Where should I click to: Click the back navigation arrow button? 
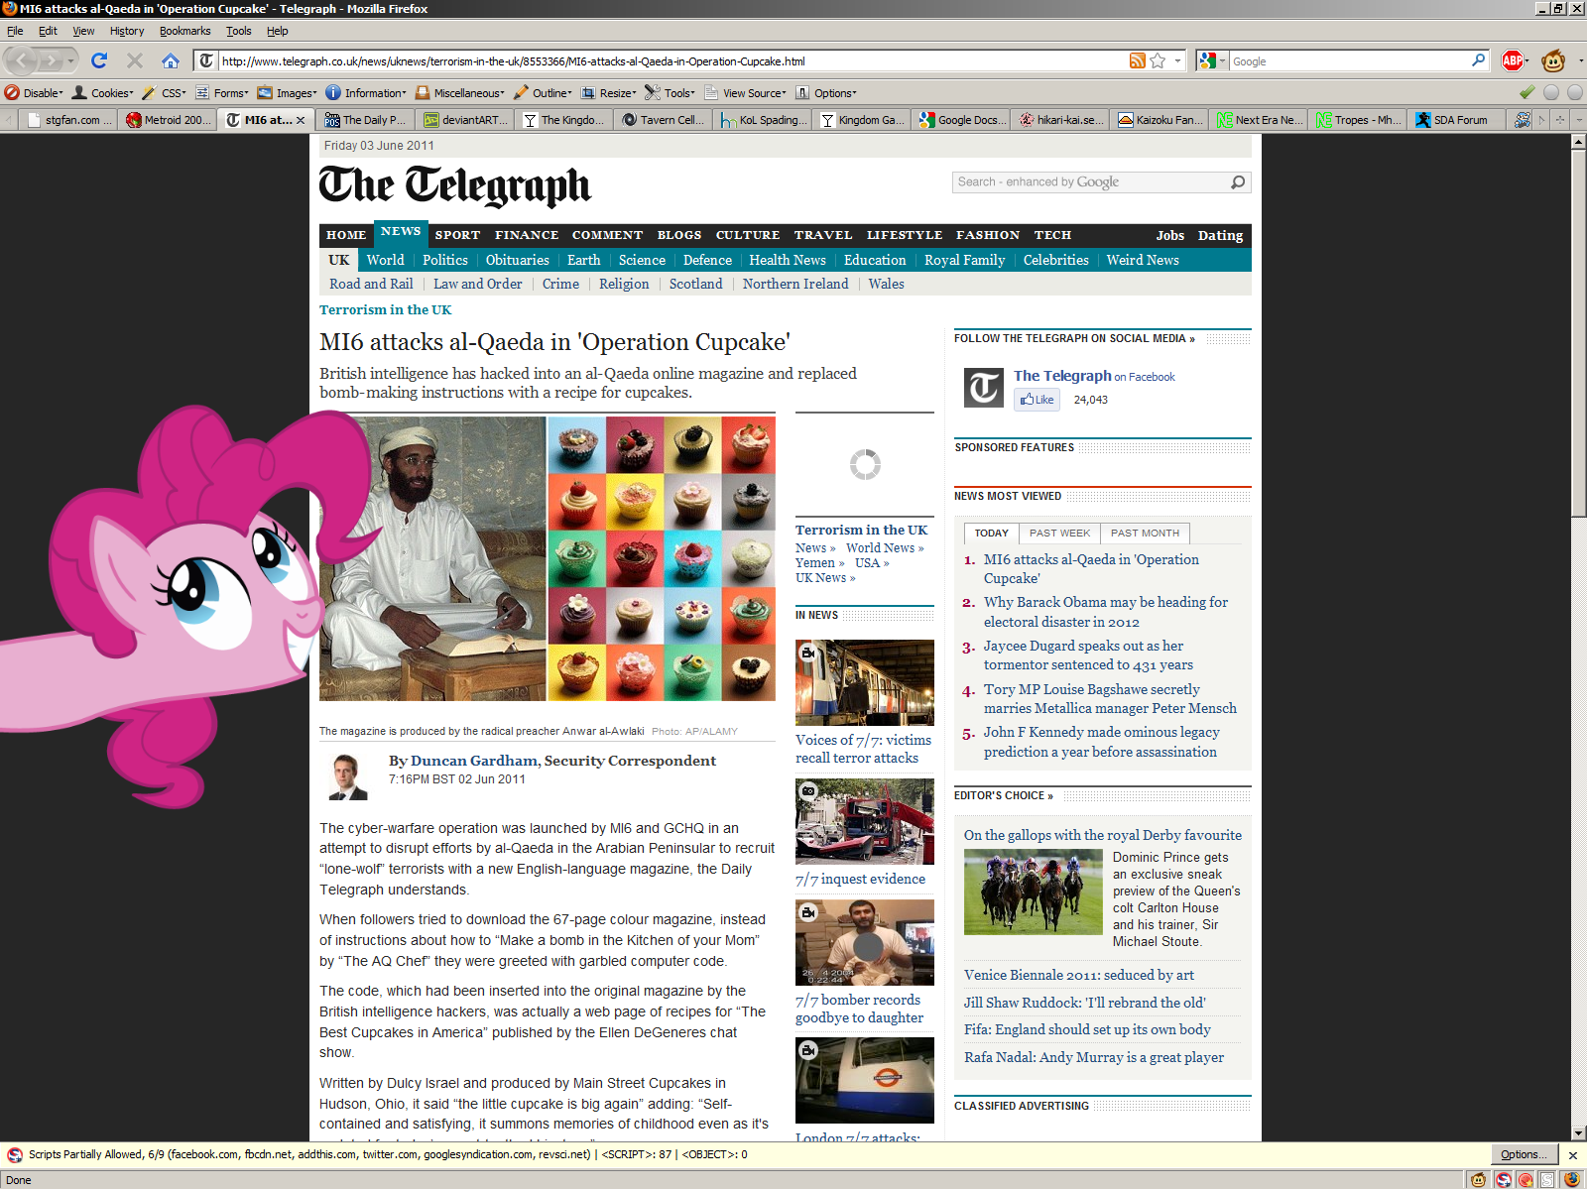point(23,60)
